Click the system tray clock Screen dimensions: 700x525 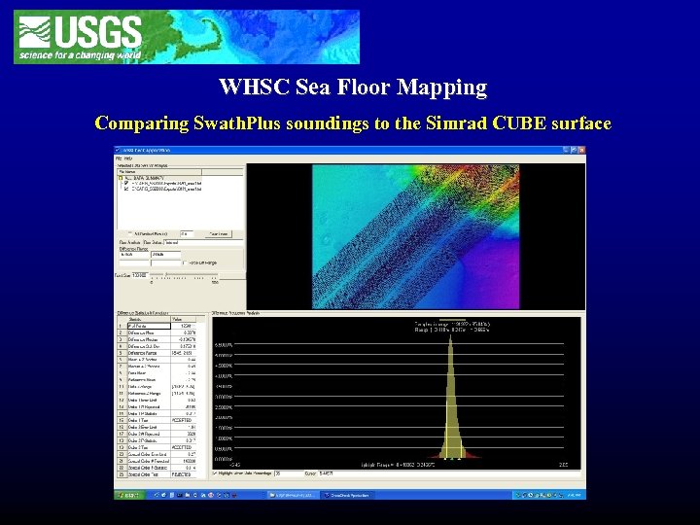tap(575, 495)
